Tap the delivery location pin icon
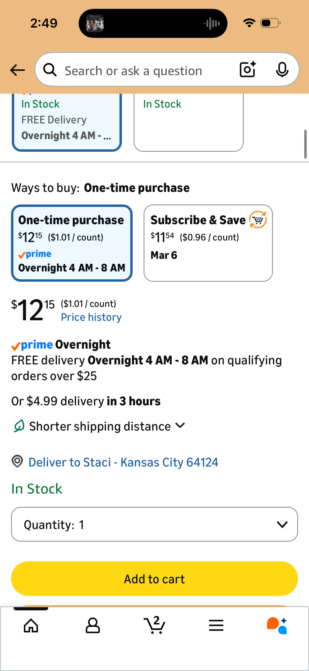Image resolution: width=309 pixels, height=671 pixels. pyautogui.click(x=17, y=461)
